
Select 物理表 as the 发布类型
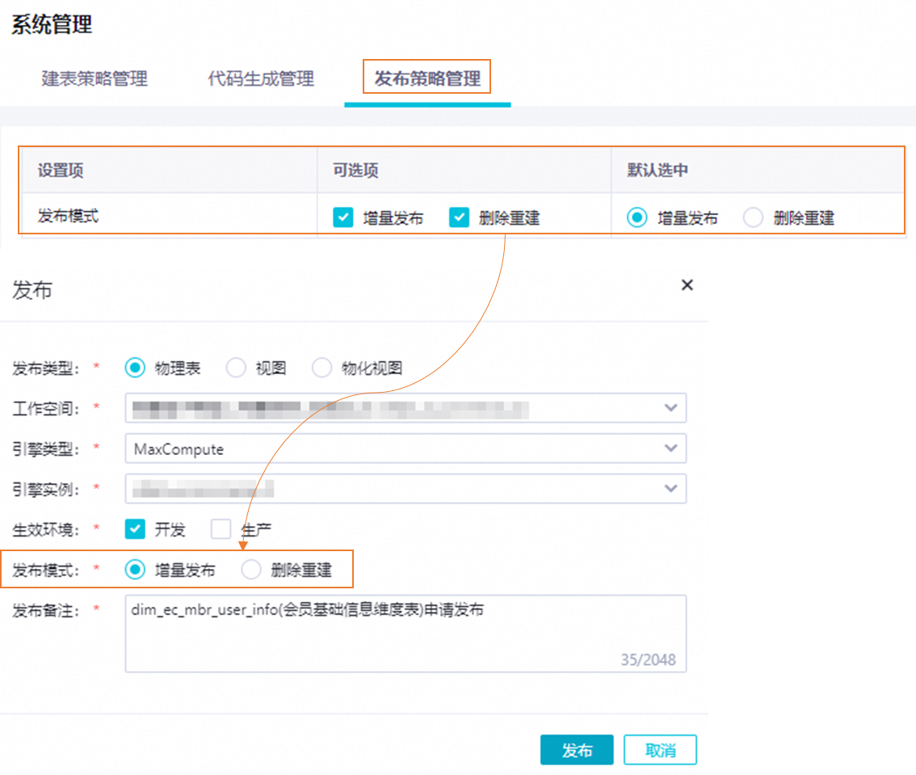pyautogui.click(x=135, y=368)
